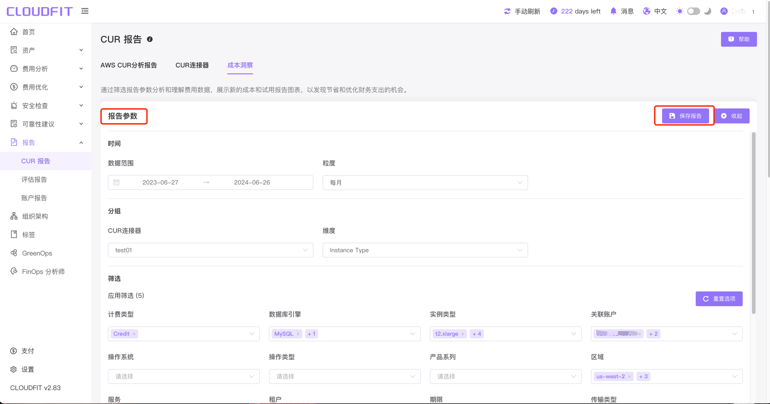Open the 产品系列 dropdown
770x404 pixels.
[x=505, y=376]
